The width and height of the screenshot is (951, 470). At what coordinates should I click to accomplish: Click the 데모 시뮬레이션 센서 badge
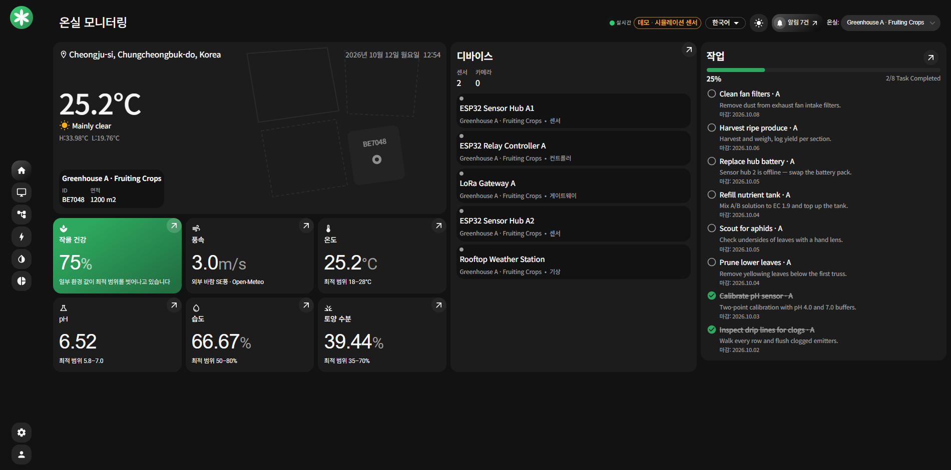(667, 23)
